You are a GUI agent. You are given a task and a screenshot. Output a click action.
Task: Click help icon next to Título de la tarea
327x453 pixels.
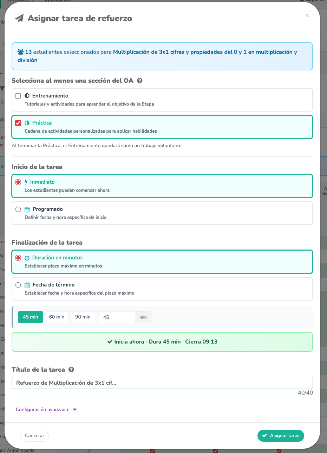pos(71,370)
